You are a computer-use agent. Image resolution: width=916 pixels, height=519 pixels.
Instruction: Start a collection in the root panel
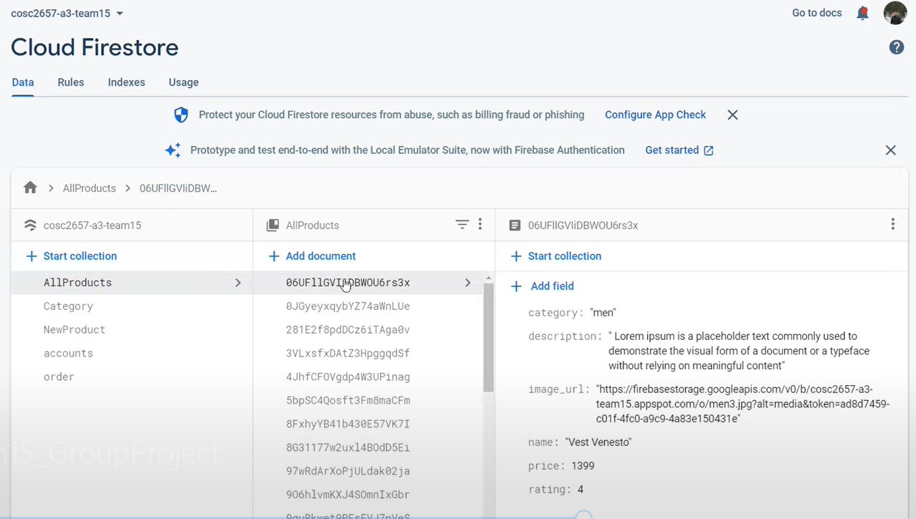click(x=71, y=256)
